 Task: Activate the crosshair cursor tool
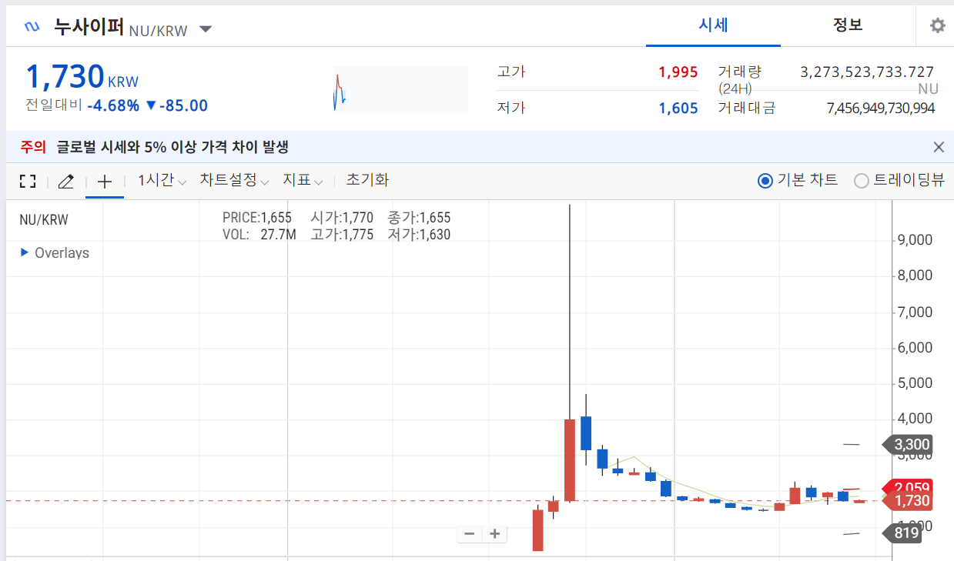[105, 182]
